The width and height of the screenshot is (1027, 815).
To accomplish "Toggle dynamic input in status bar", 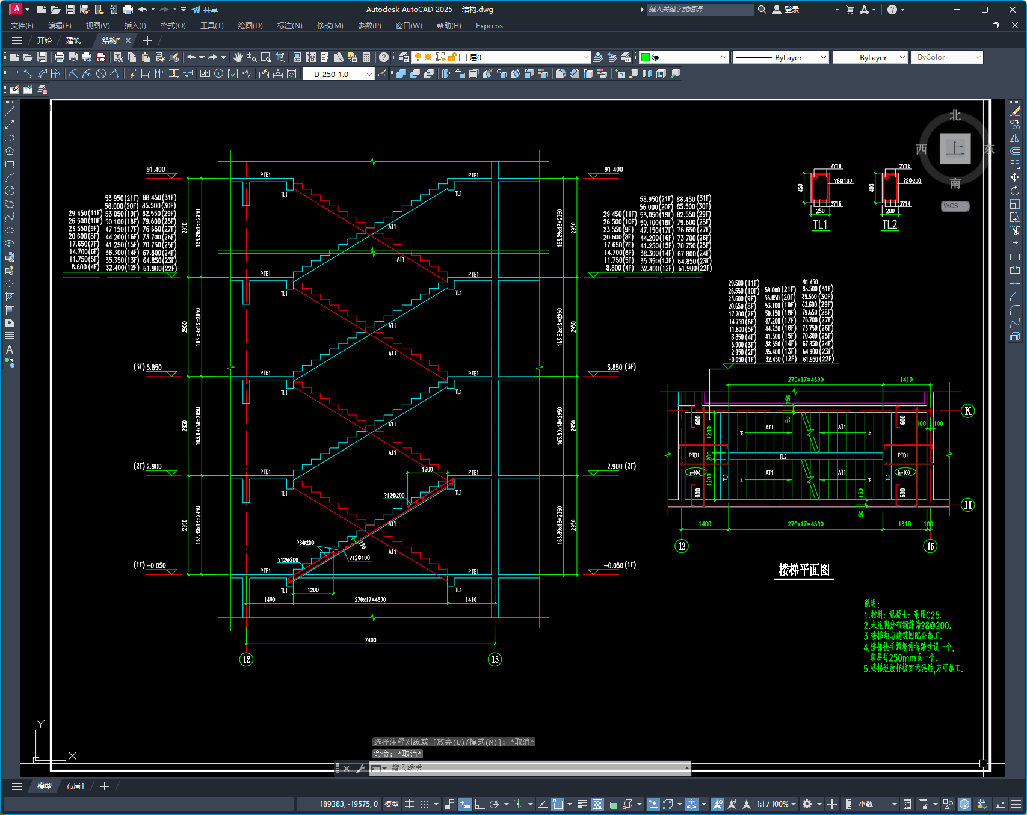I will coord(464,804).
